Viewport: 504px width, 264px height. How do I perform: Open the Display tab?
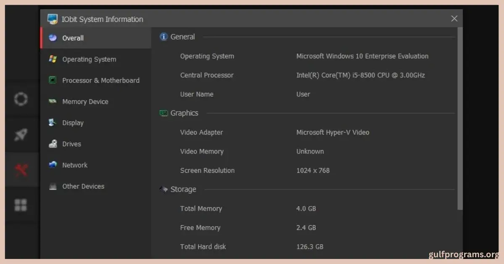[73, 123]
